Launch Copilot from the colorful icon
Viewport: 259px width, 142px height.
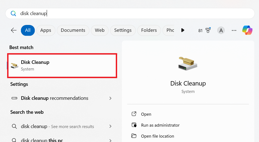[247, 30]
